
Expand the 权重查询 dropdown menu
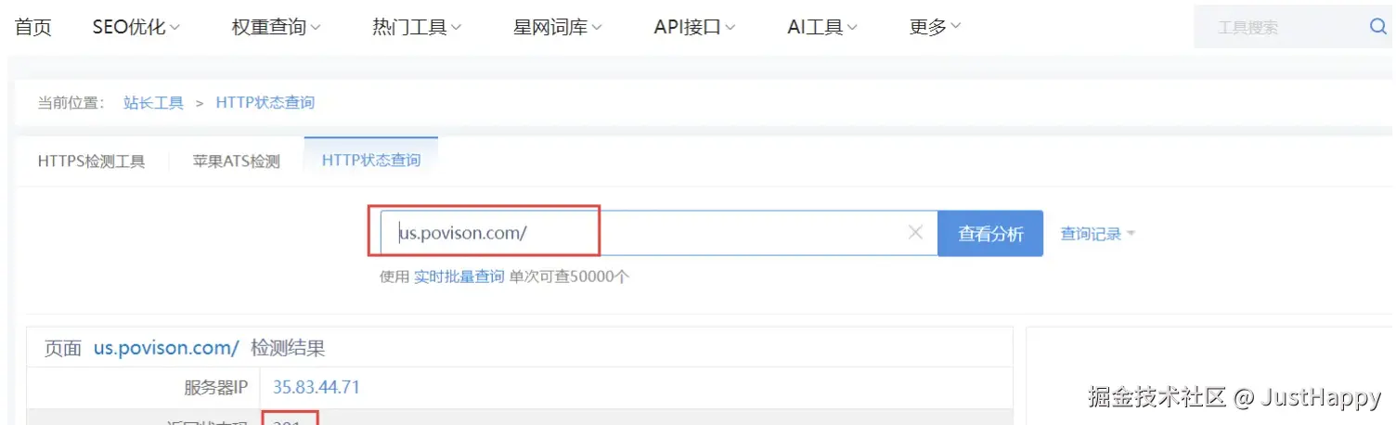pos(276,28)
